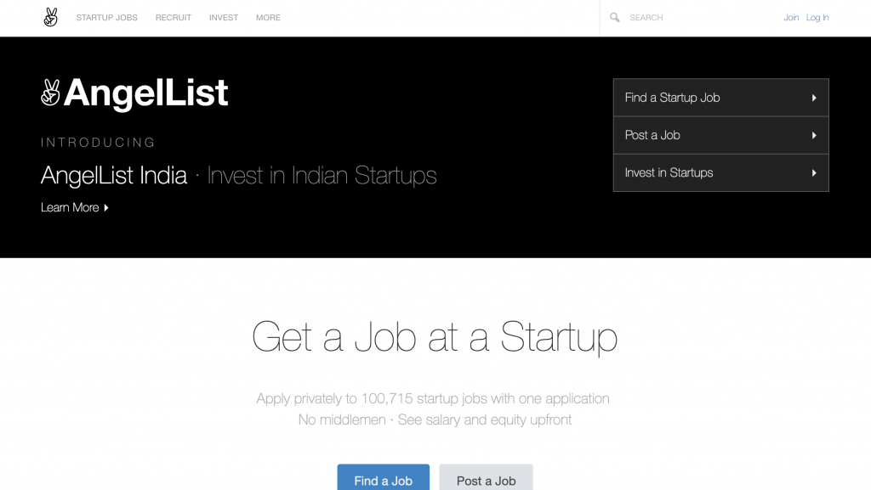Click the AngelList peace-hand logo in navbar
Image resolution: width=871 pixels, height=490 pixels.
coord(50,17)
